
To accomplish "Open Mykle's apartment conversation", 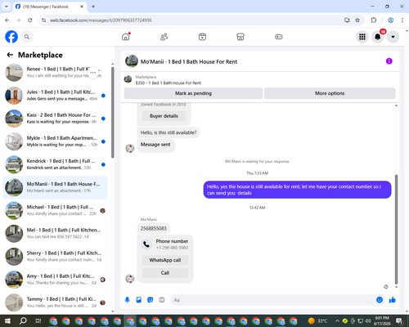I will pyautogui.click(x=56, y=141).
